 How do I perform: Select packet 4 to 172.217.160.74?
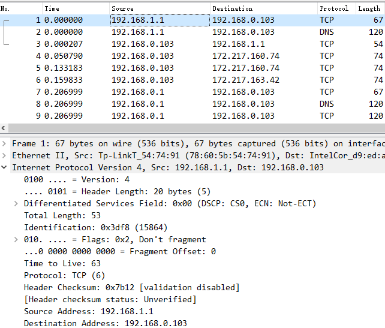[x=192, y=56]
